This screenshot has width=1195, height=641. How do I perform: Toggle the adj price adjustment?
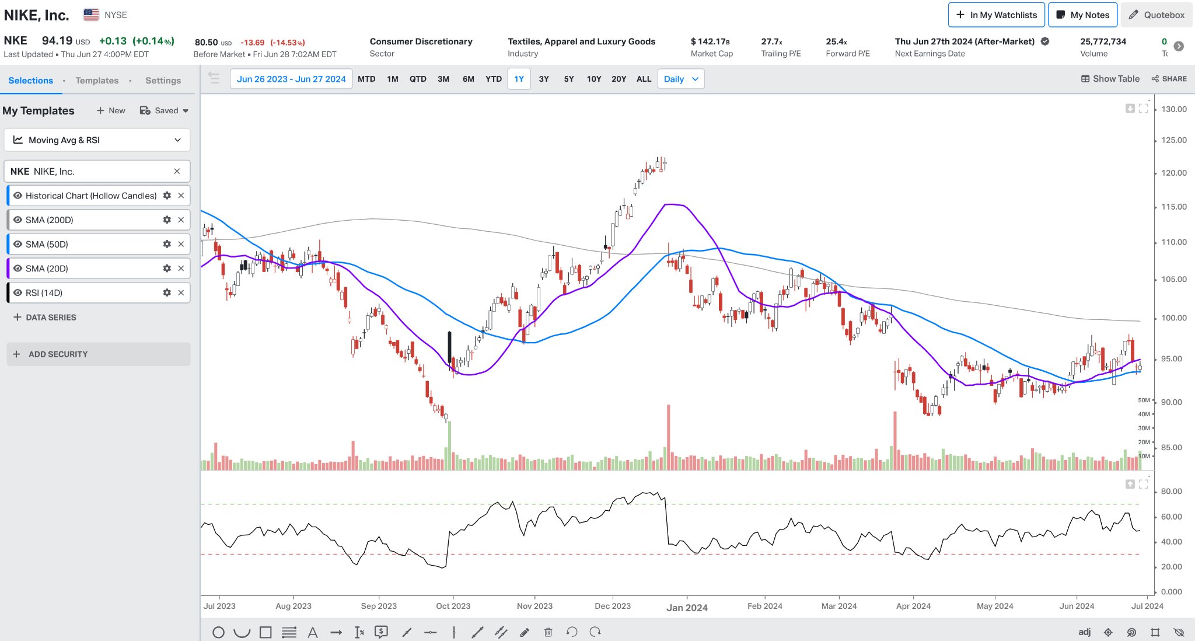point(1084,632)
